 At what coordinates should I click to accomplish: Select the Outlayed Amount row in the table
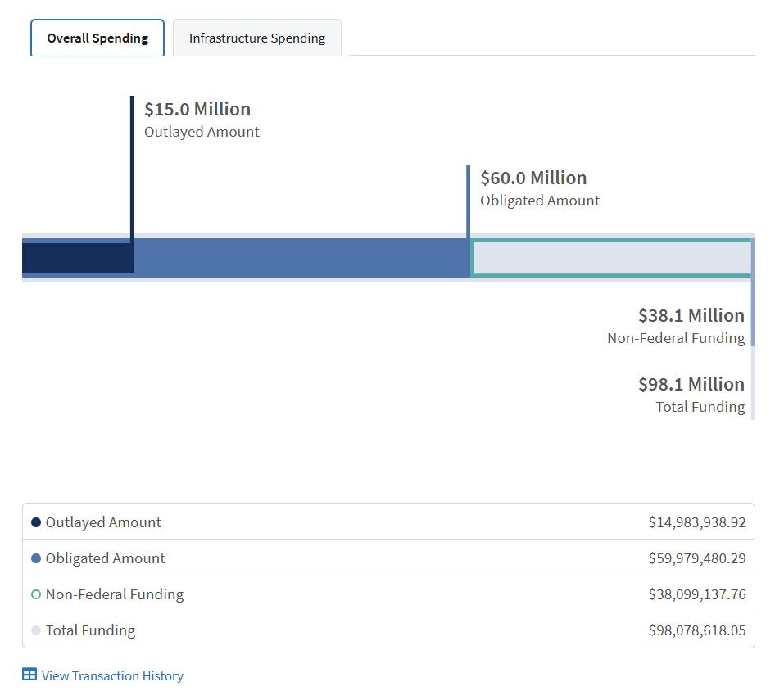click(103, 522)
